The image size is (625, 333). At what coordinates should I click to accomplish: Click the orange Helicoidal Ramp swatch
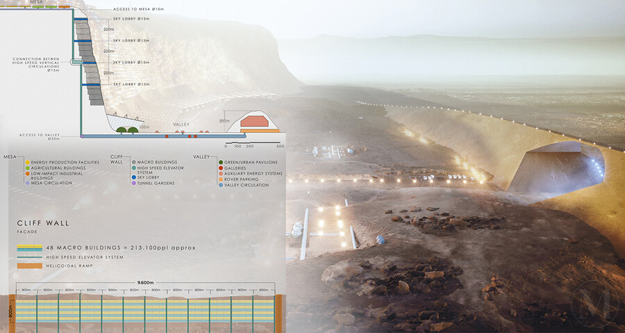[x=33, y=265]
